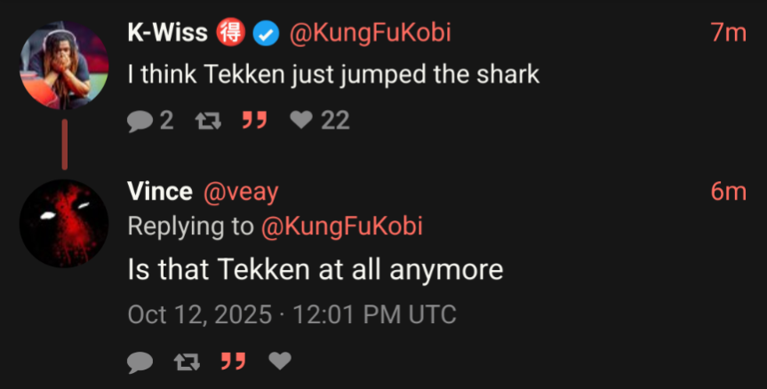Open the 7m timestamp link
767x389 pixels.
coord(729,33)
